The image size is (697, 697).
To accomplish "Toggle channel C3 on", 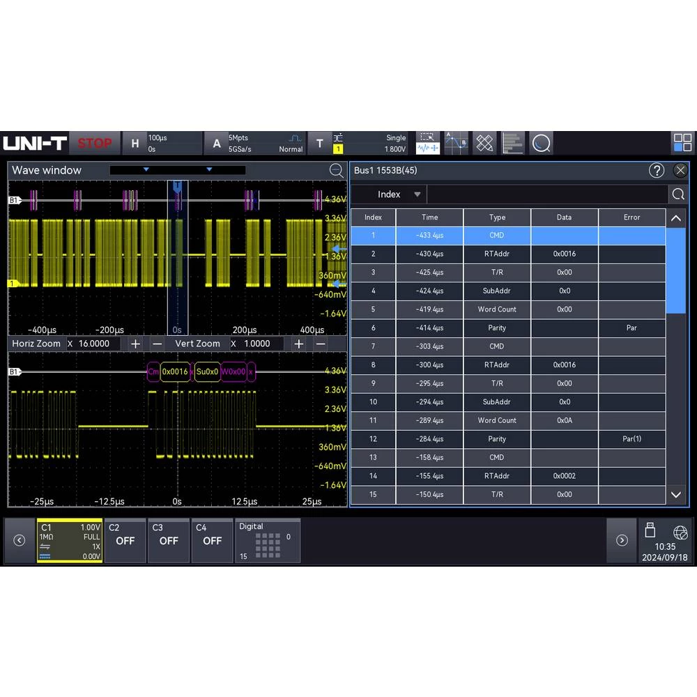I will point(169,541).
